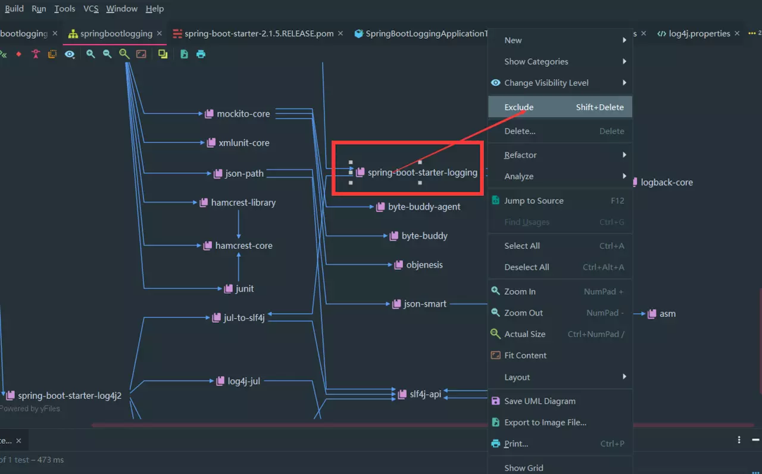Choose Exclude from the context menu
Image resolution: width=762 pixels, height=474 pixels.
click(560, 107)
